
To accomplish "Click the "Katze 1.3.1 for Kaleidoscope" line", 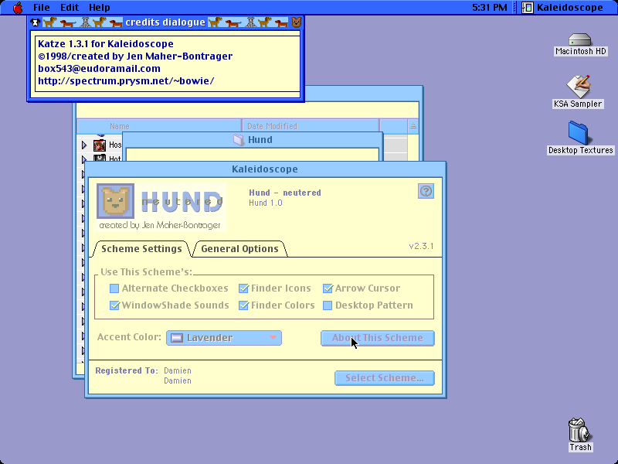I will [x=106, y=44].
